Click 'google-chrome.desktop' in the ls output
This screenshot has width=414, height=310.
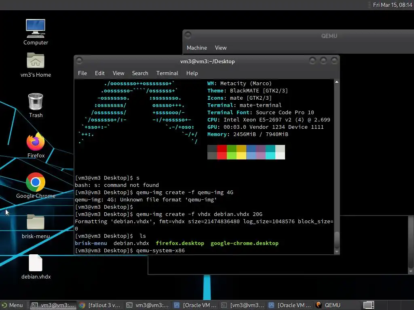245,243
